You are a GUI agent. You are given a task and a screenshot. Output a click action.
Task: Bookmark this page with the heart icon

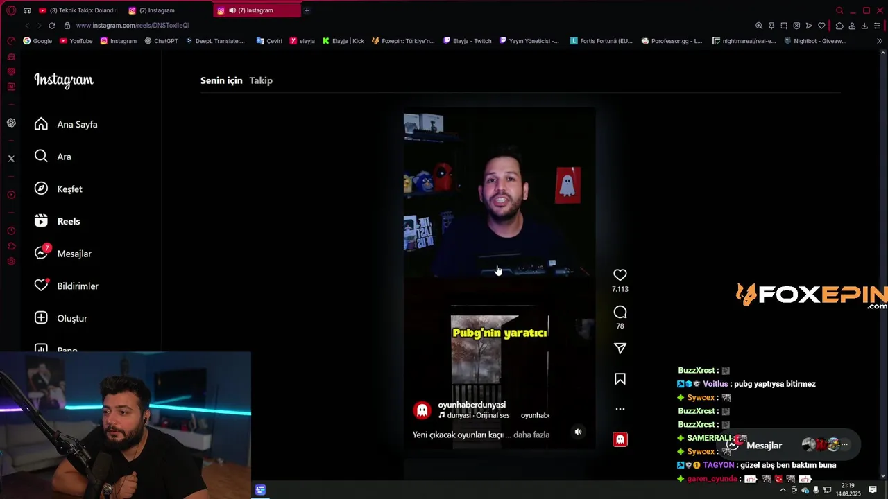(x=821, y=26)
